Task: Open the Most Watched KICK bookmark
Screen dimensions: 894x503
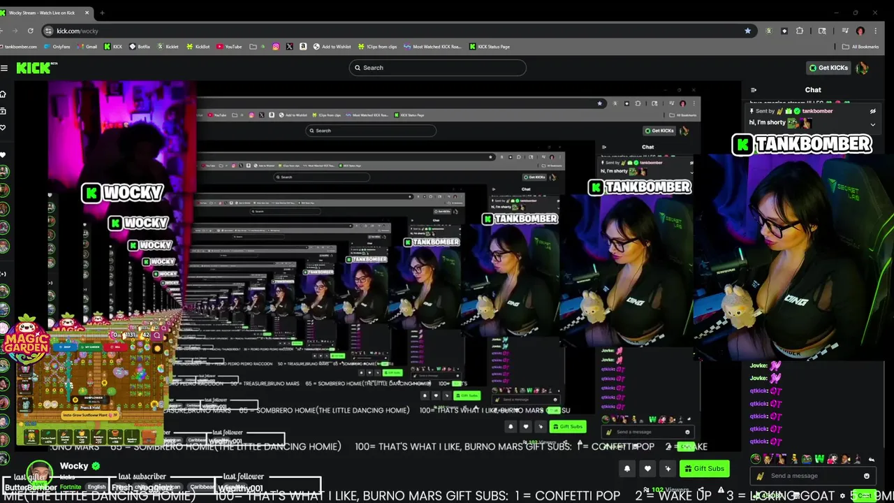Action: tap(432, 47)
